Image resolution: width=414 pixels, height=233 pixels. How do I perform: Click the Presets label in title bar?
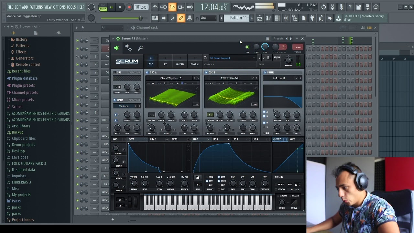click(x=278, y=39)
